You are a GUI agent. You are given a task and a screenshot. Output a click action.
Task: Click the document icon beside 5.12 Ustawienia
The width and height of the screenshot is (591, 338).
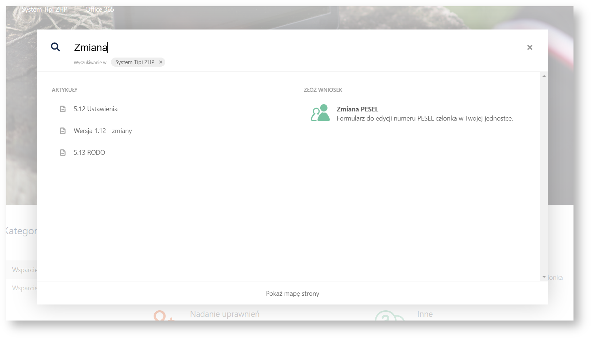63,109
